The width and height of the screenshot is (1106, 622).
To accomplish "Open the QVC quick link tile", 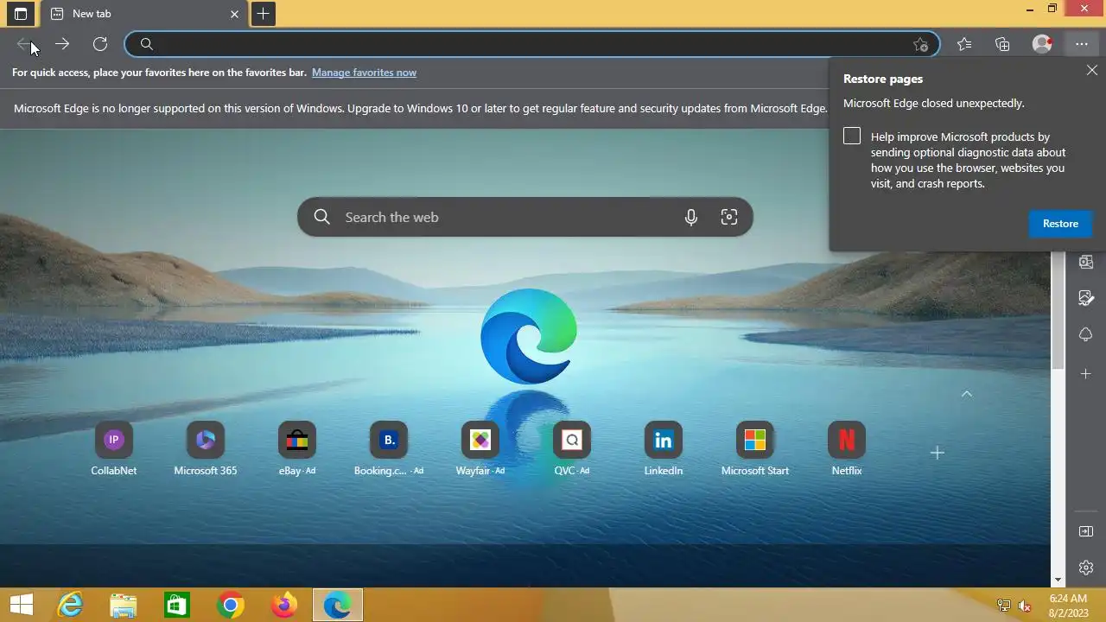I will (x=572, y=449).
